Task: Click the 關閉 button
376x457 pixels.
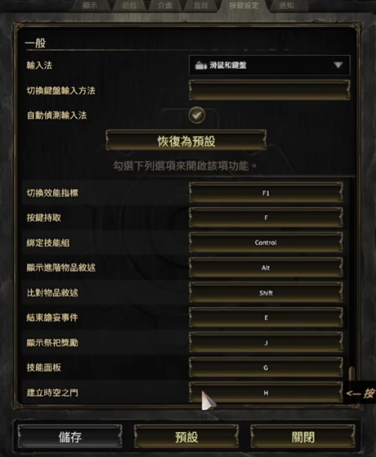Action: point(303,436)
